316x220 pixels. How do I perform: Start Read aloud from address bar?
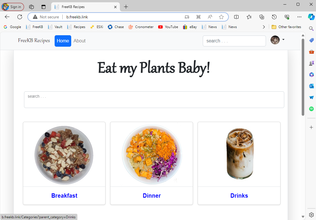pyautogui.click(x=210, y=17)
